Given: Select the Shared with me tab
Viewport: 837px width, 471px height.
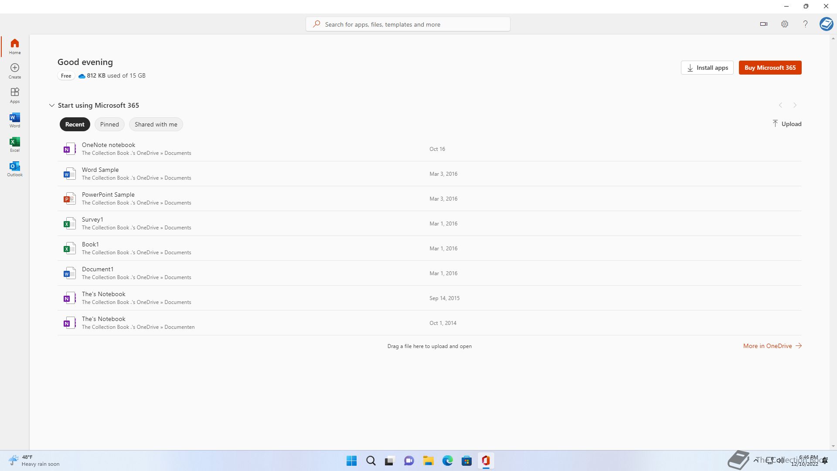Looking at the screenshot, I should (x=156, y=124).
